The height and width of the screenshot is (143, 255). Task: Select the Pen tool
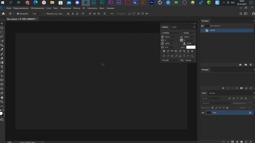[x=2, y=71]
